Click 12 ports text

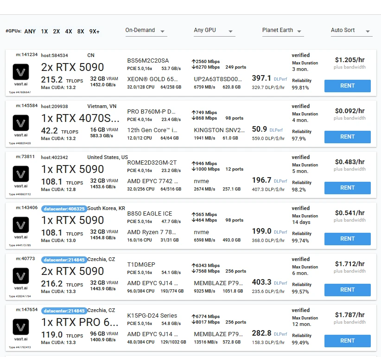coord(234,169)
